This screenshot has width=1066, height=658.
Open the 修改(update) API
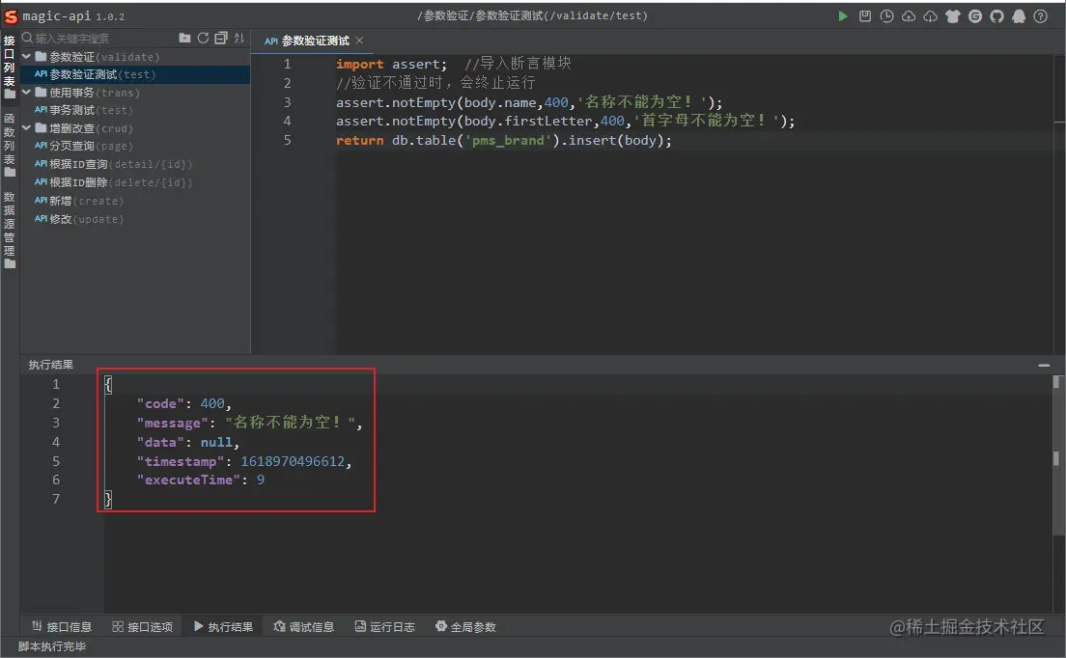click(135, 219)
